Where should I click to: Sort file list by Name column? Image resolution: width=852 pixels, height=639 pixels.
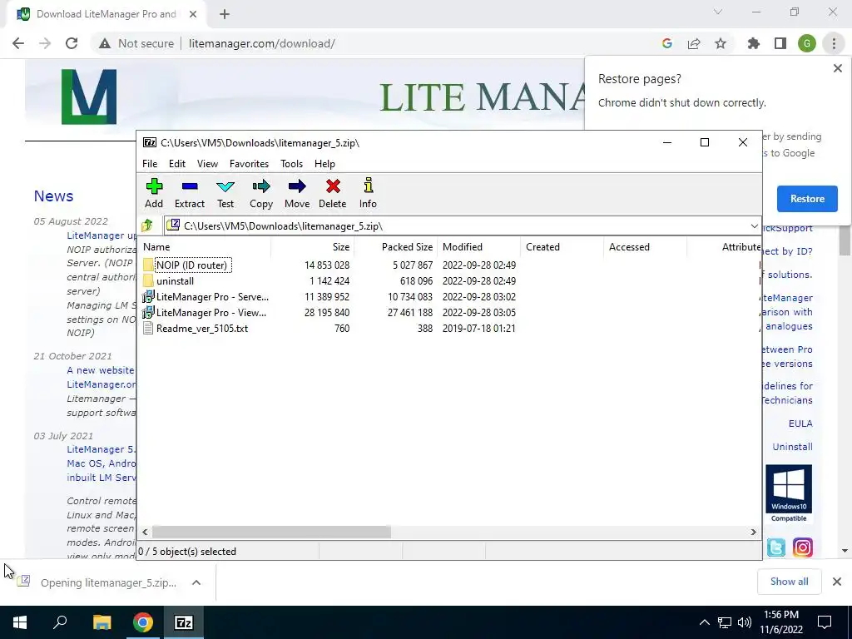coord(206,246)
